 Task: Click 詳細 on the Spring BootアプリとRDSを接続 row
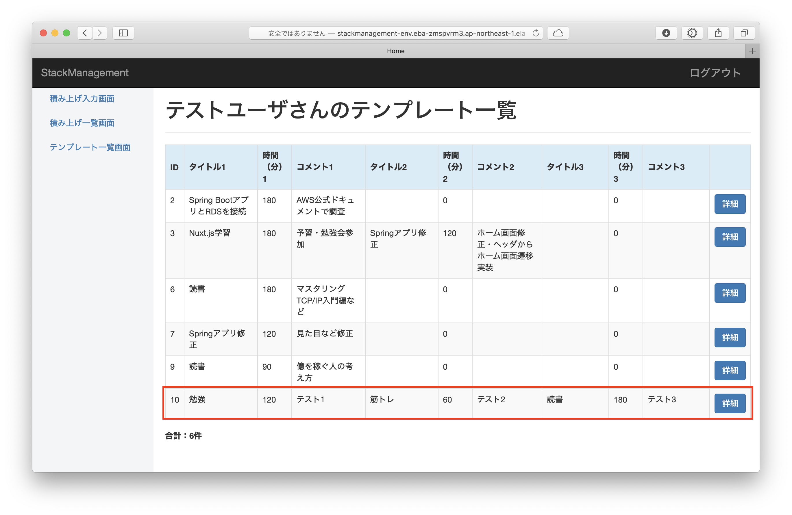(x=730, y=204)
